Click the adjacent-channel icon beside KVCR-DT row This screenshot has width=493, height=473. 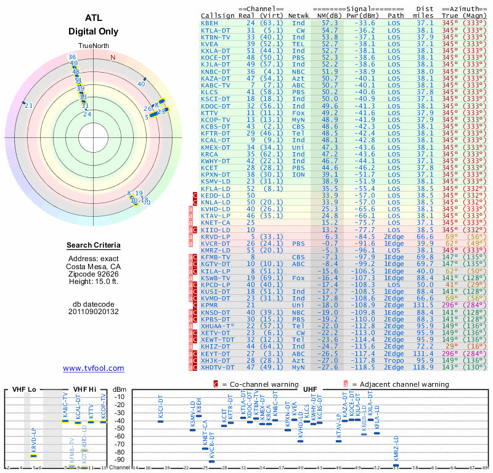(190, 244)
